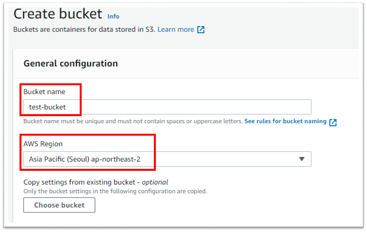Click the optional label beside Copy settings
Image resolution: width=367 pixels, height=232 pixels.
[x=155, y=182]
